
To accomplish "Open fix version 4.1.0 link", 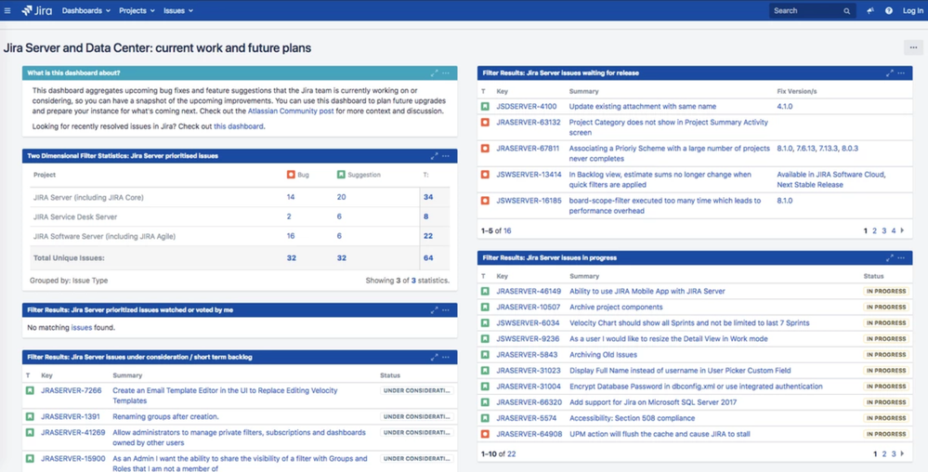I will pos(785,107).
